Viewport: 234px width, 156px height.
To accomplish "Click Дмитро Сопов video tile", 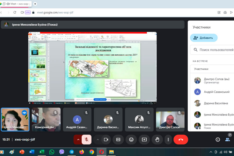I will click(170, 120).
